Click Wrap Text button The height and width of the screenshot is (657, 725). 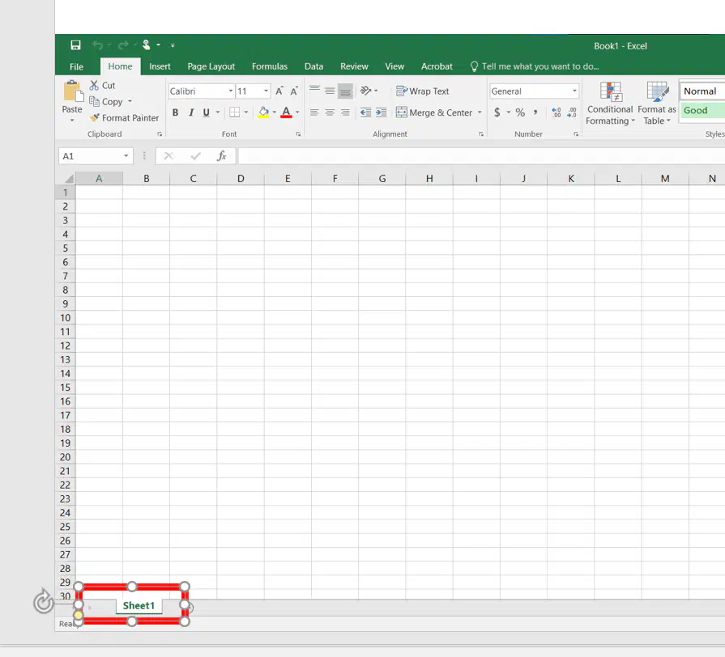[x=423, y=91]
